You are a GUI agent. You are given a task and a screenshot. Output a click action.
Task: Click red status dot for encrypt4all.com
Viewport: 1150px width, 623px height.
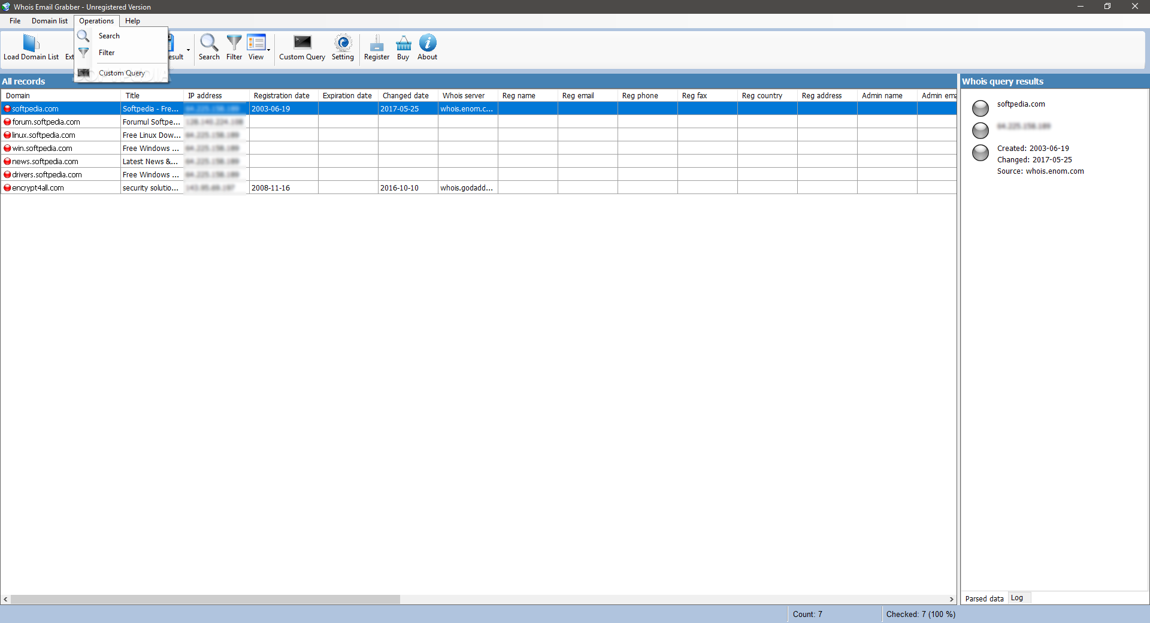(7, 188)
